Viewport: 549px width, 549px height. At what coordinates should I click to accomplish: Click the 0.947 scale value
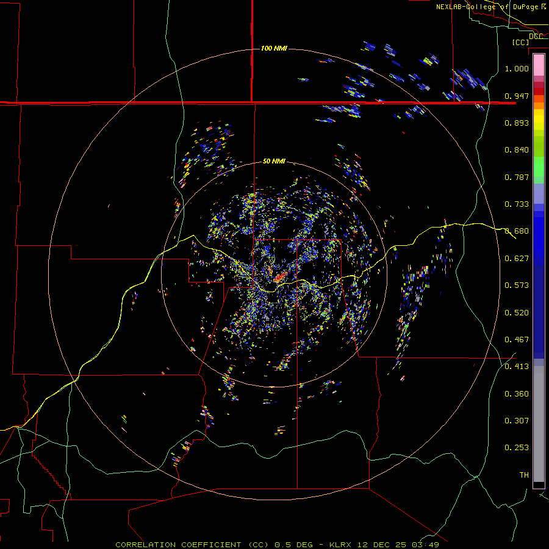tap(517, 96)
